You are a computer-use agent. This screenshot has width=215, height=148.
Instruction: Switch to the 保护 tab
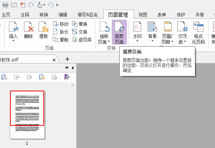pos(181,15)
